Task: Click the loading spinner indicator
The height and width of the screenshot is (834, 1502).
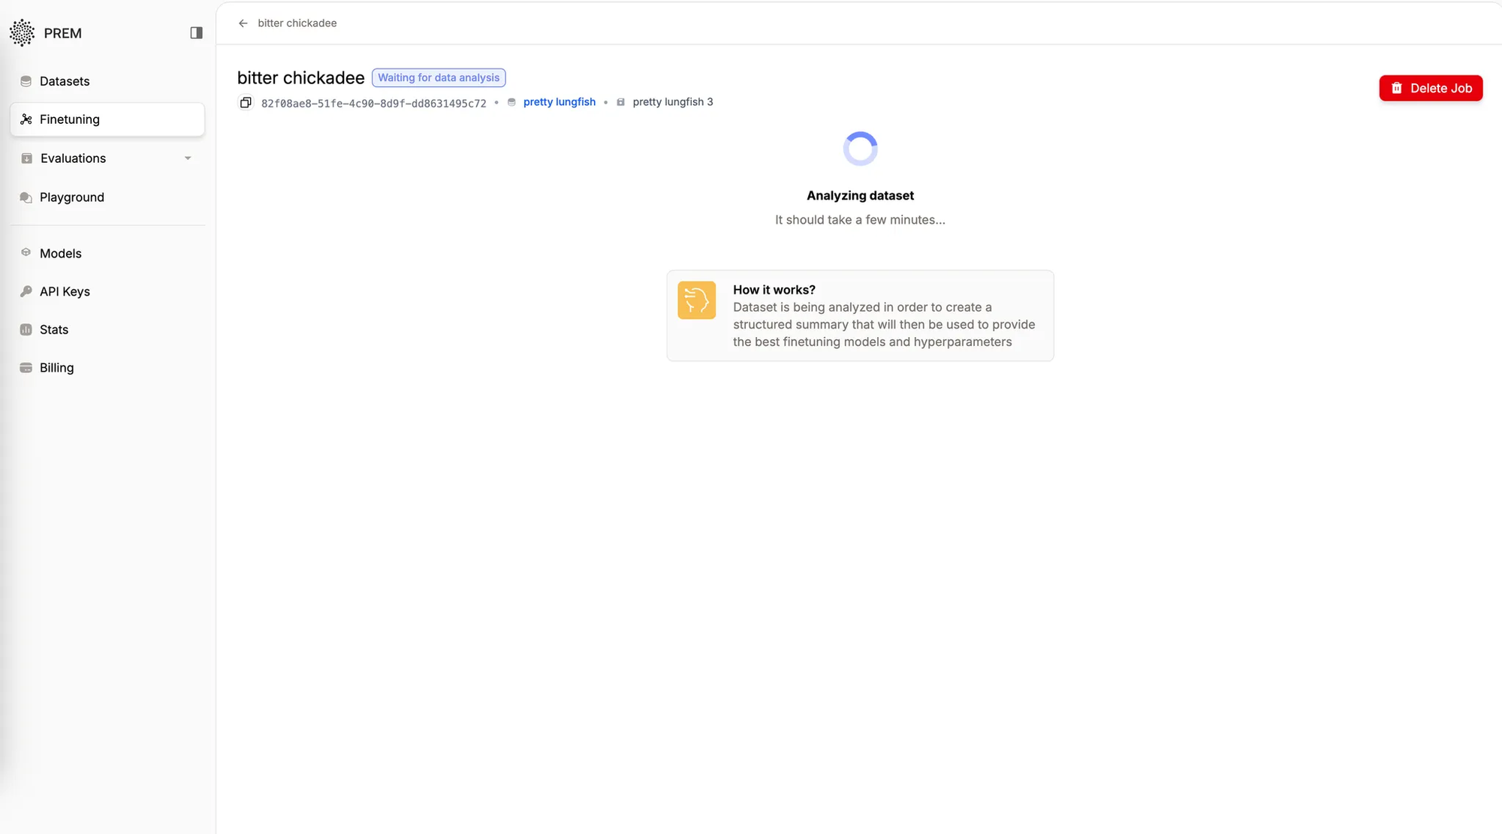Action: [860, 149]
